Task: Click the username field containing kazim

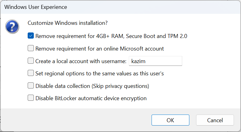Action: [x=156, y=61]
